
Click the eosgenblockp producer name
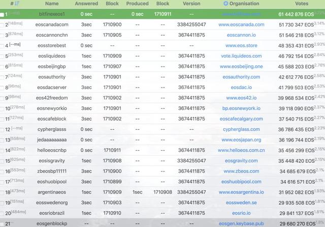point(52,223)
